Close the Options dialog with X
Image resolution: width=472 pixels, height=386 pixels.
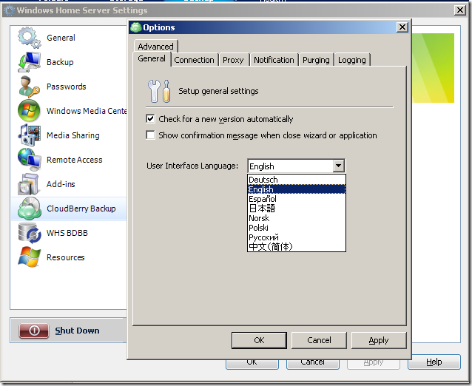pyautogui.click(x=402, y=27)
